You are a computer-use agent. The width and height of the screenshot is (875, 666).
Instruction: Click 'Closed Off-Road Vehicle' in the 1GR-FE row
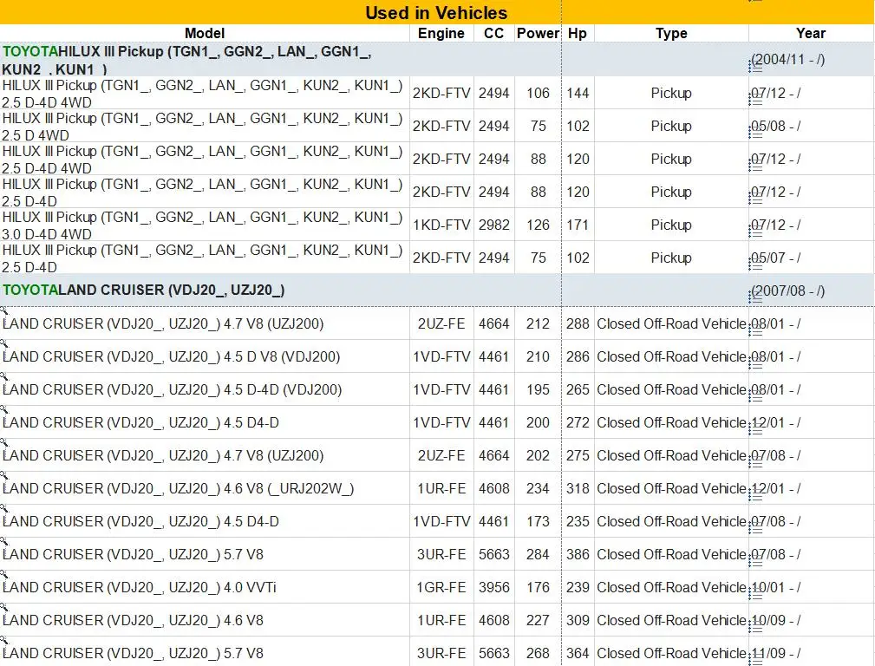pyautogui.click(x=671, y=587)
